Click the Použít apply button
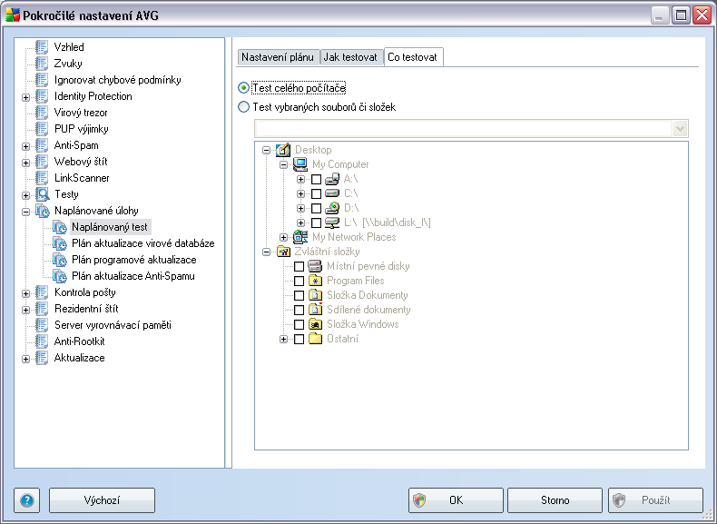Image resolution: width=717 pixels, height=524 pixels. point(655,500)
